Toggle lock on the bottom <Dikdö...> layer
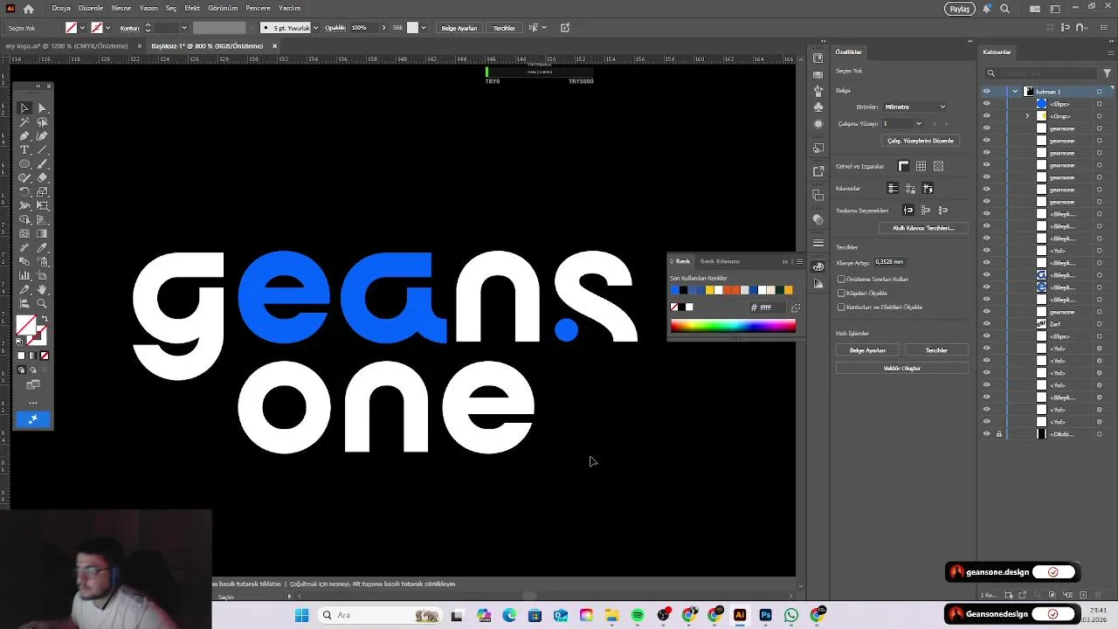 click(999, 434)
